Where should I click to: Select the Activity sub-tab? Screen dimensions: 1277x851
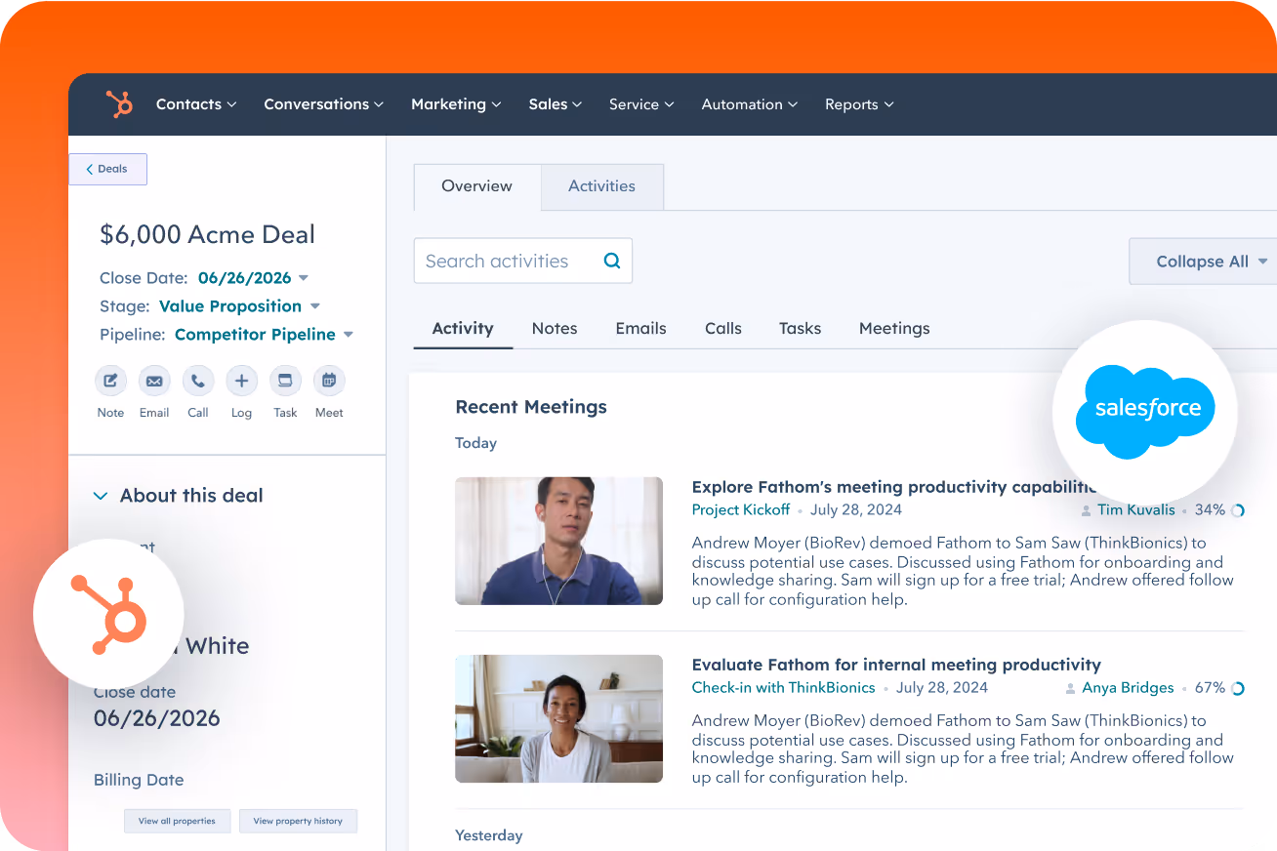point(463,329)
